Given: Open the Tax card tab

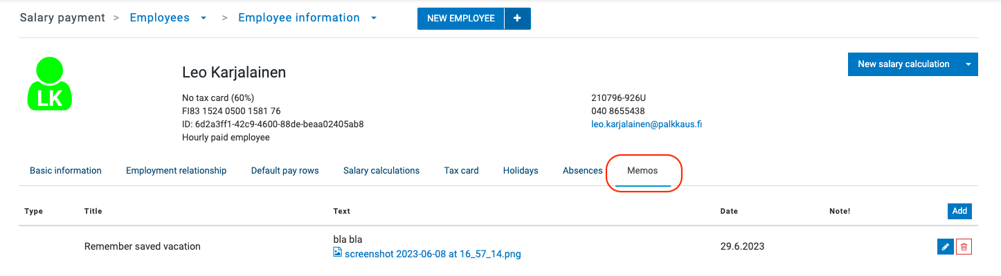Looking at the screenshot, I should click(x=461, y=171).
